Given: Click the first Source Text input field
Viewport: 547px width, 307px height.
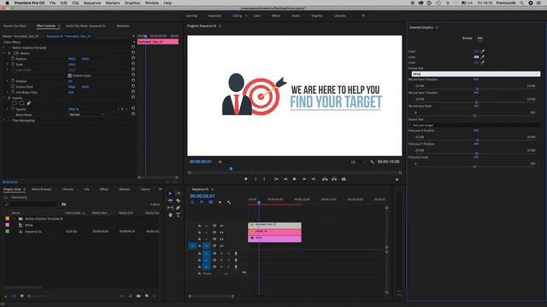Looking at the screenshot, I should pos(475,74).
